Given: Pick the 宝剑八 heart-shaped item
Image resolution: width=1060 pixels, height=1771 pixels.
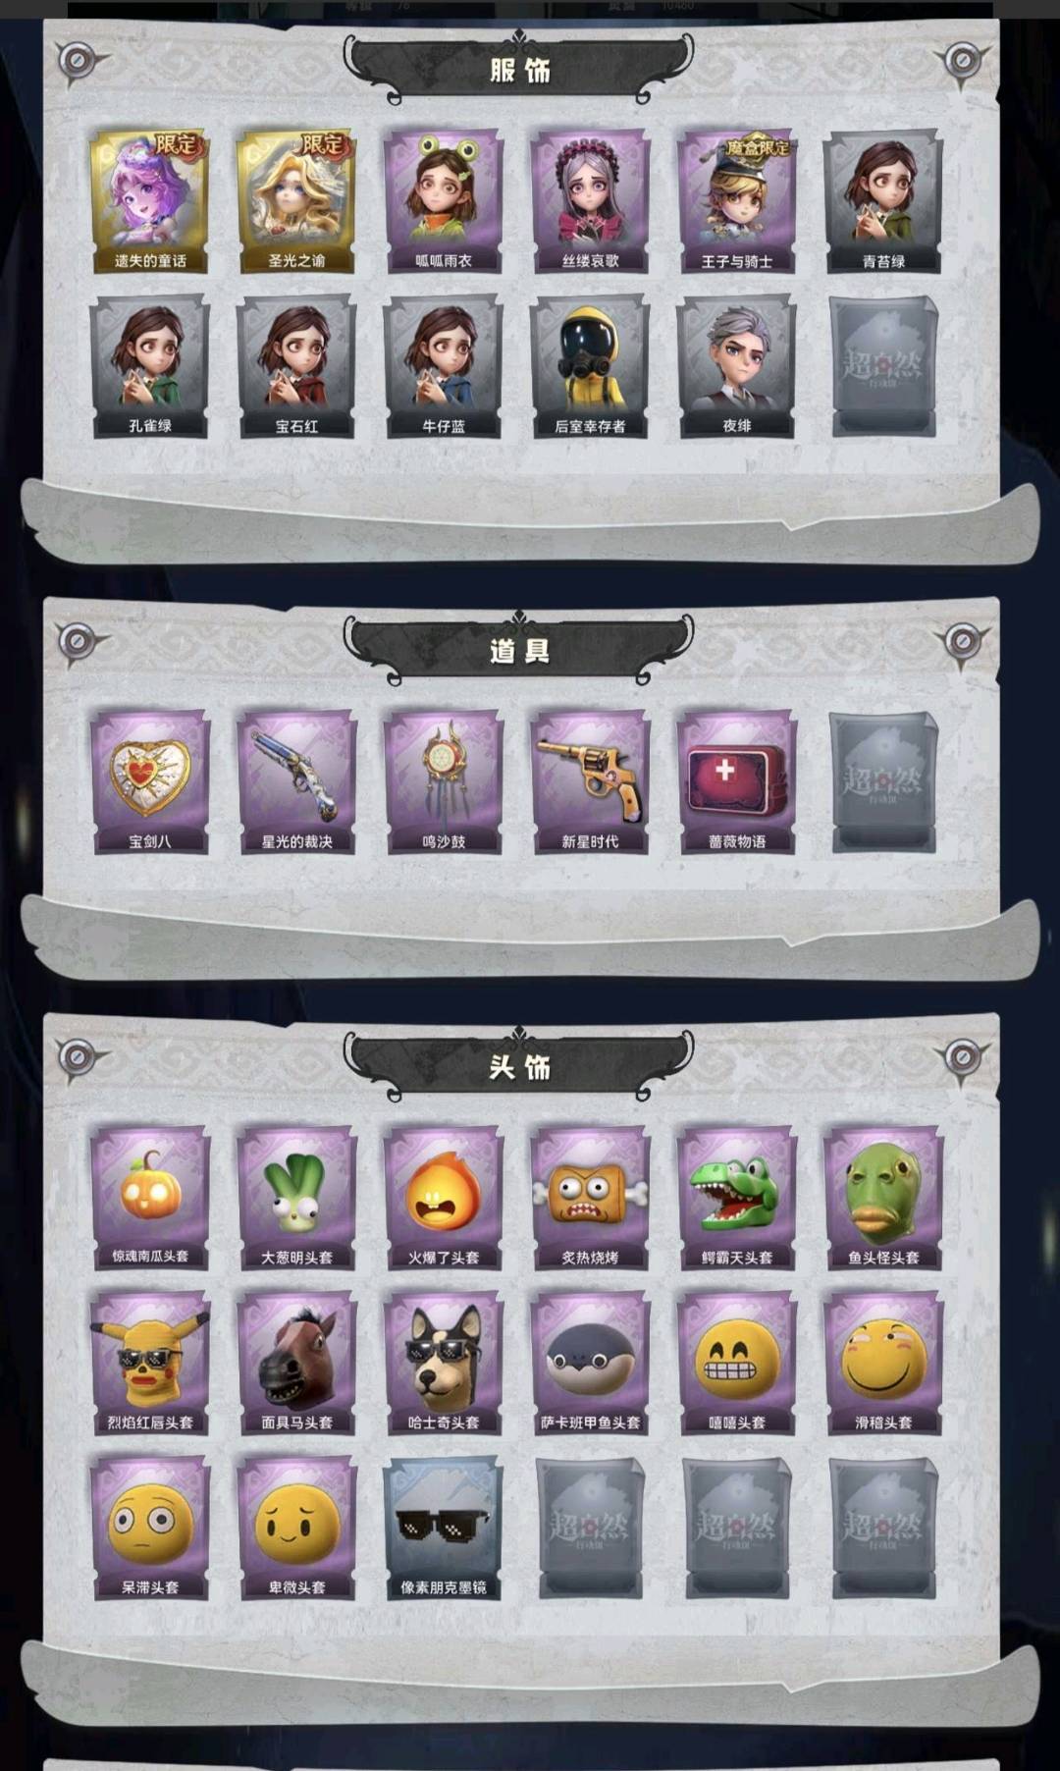Looking at the screenshot, I should coord(149,781).
